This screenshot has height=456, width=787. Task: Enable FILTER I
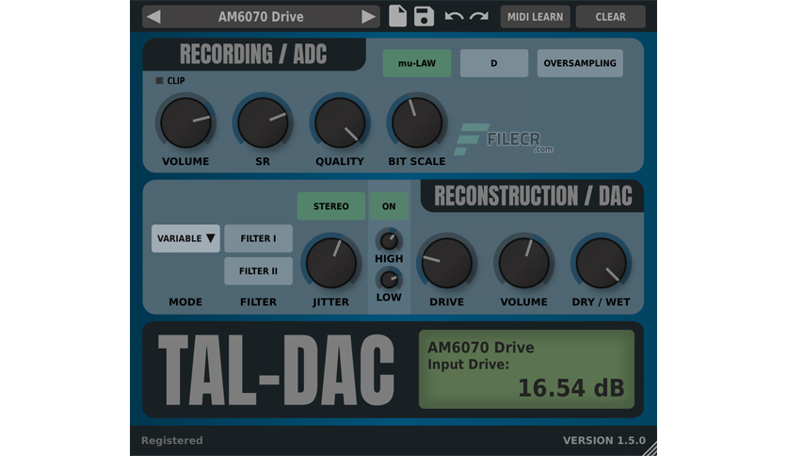258,238
